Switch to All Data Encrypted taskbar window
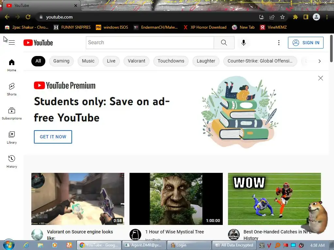Image resolution: width=334 pixels, height=250 pixels. point(234,245)
